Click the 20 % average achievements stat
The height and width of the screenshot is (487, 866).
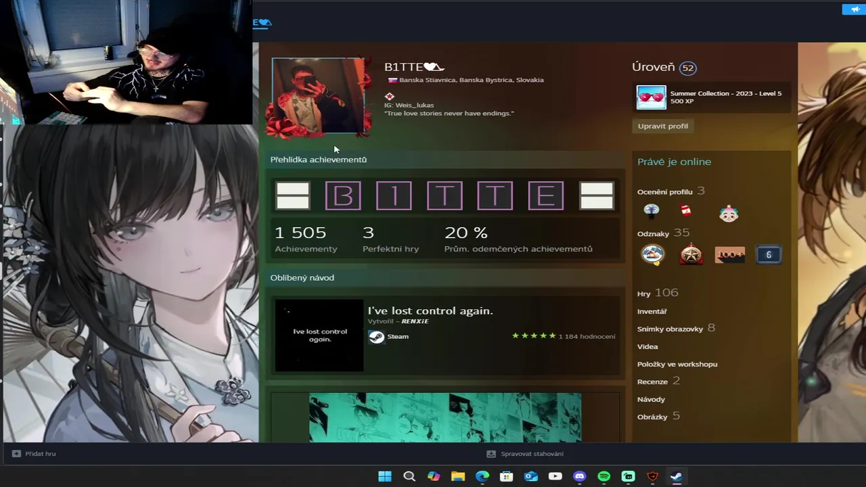click(x=518, y=239)
